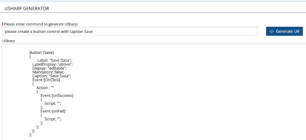Place cursor after word Save in command box
This screenshot has height=140, width=306.
click(x=93, y=31)
